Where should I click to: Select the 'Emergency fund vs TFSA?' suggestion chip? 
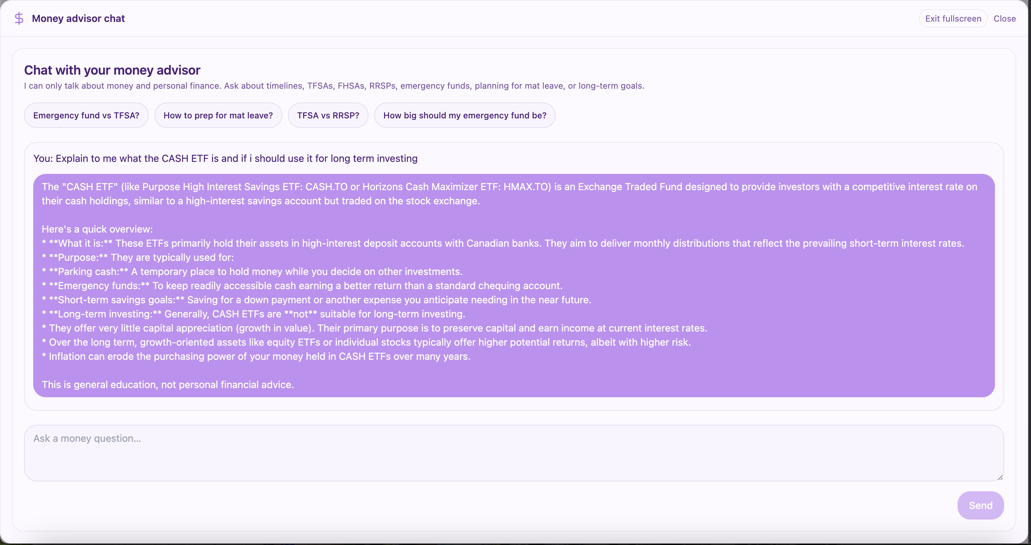click(86, 115)
